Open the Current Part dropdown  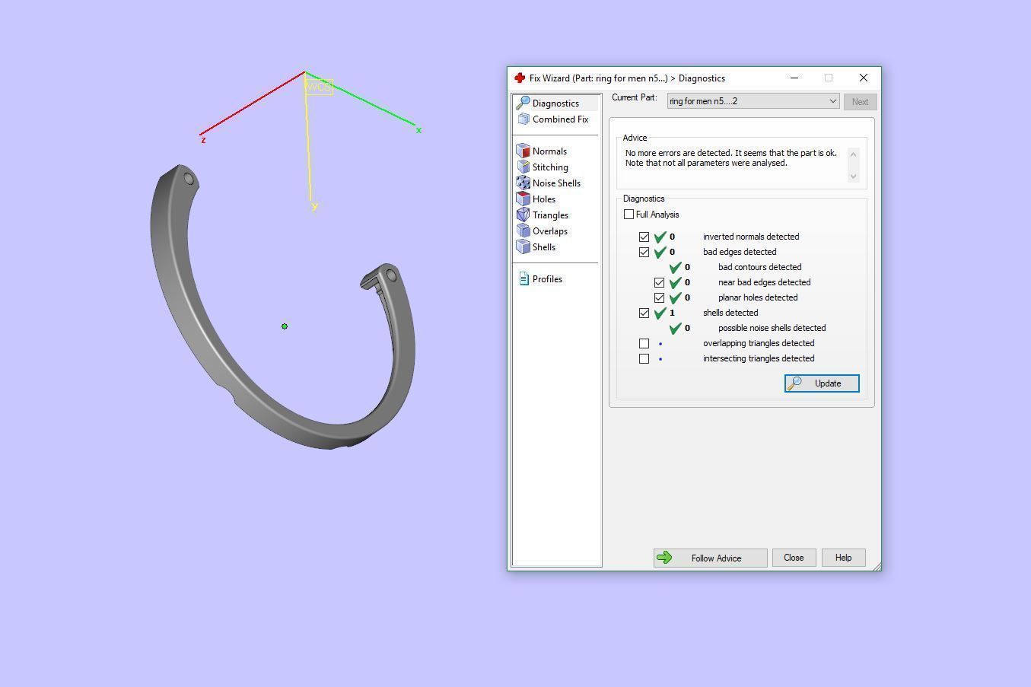(x=753, y=101)
